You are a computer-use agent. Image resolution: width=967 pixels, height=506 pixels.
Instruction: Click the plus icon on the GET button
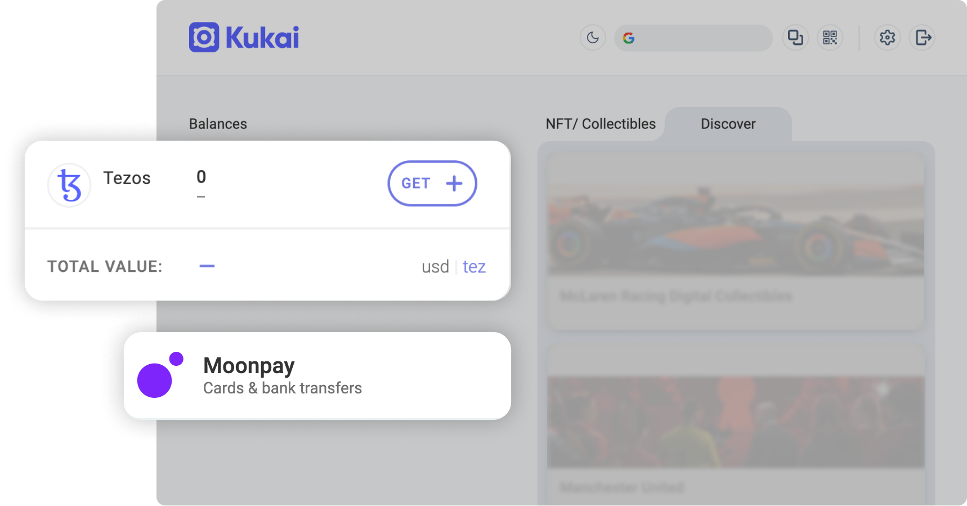454,183
